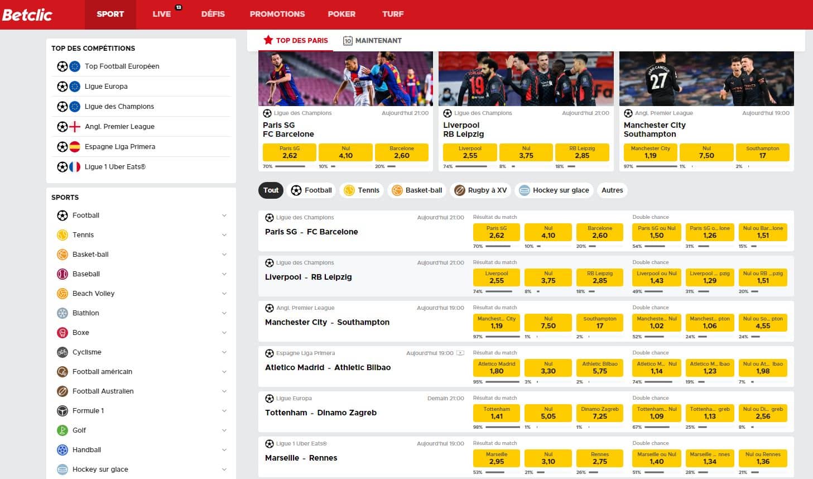Screen dimensions: 813x479
Task: Click the live stream icon on Atletico Madrid match
Action: (x=460, y=353)
